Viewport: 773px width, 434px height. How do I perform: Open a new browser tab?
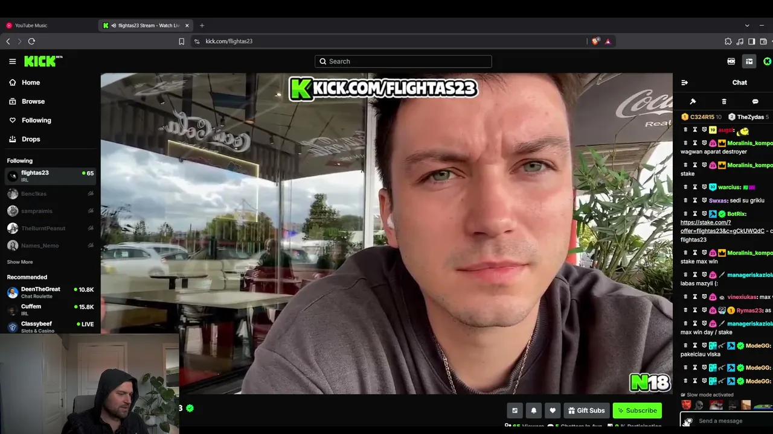coord(202,25)
